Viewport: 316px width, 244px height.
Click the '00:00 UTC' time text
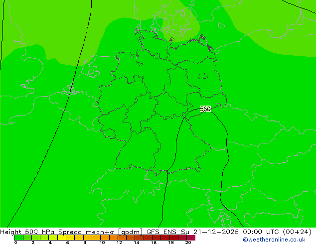(260, 232)
